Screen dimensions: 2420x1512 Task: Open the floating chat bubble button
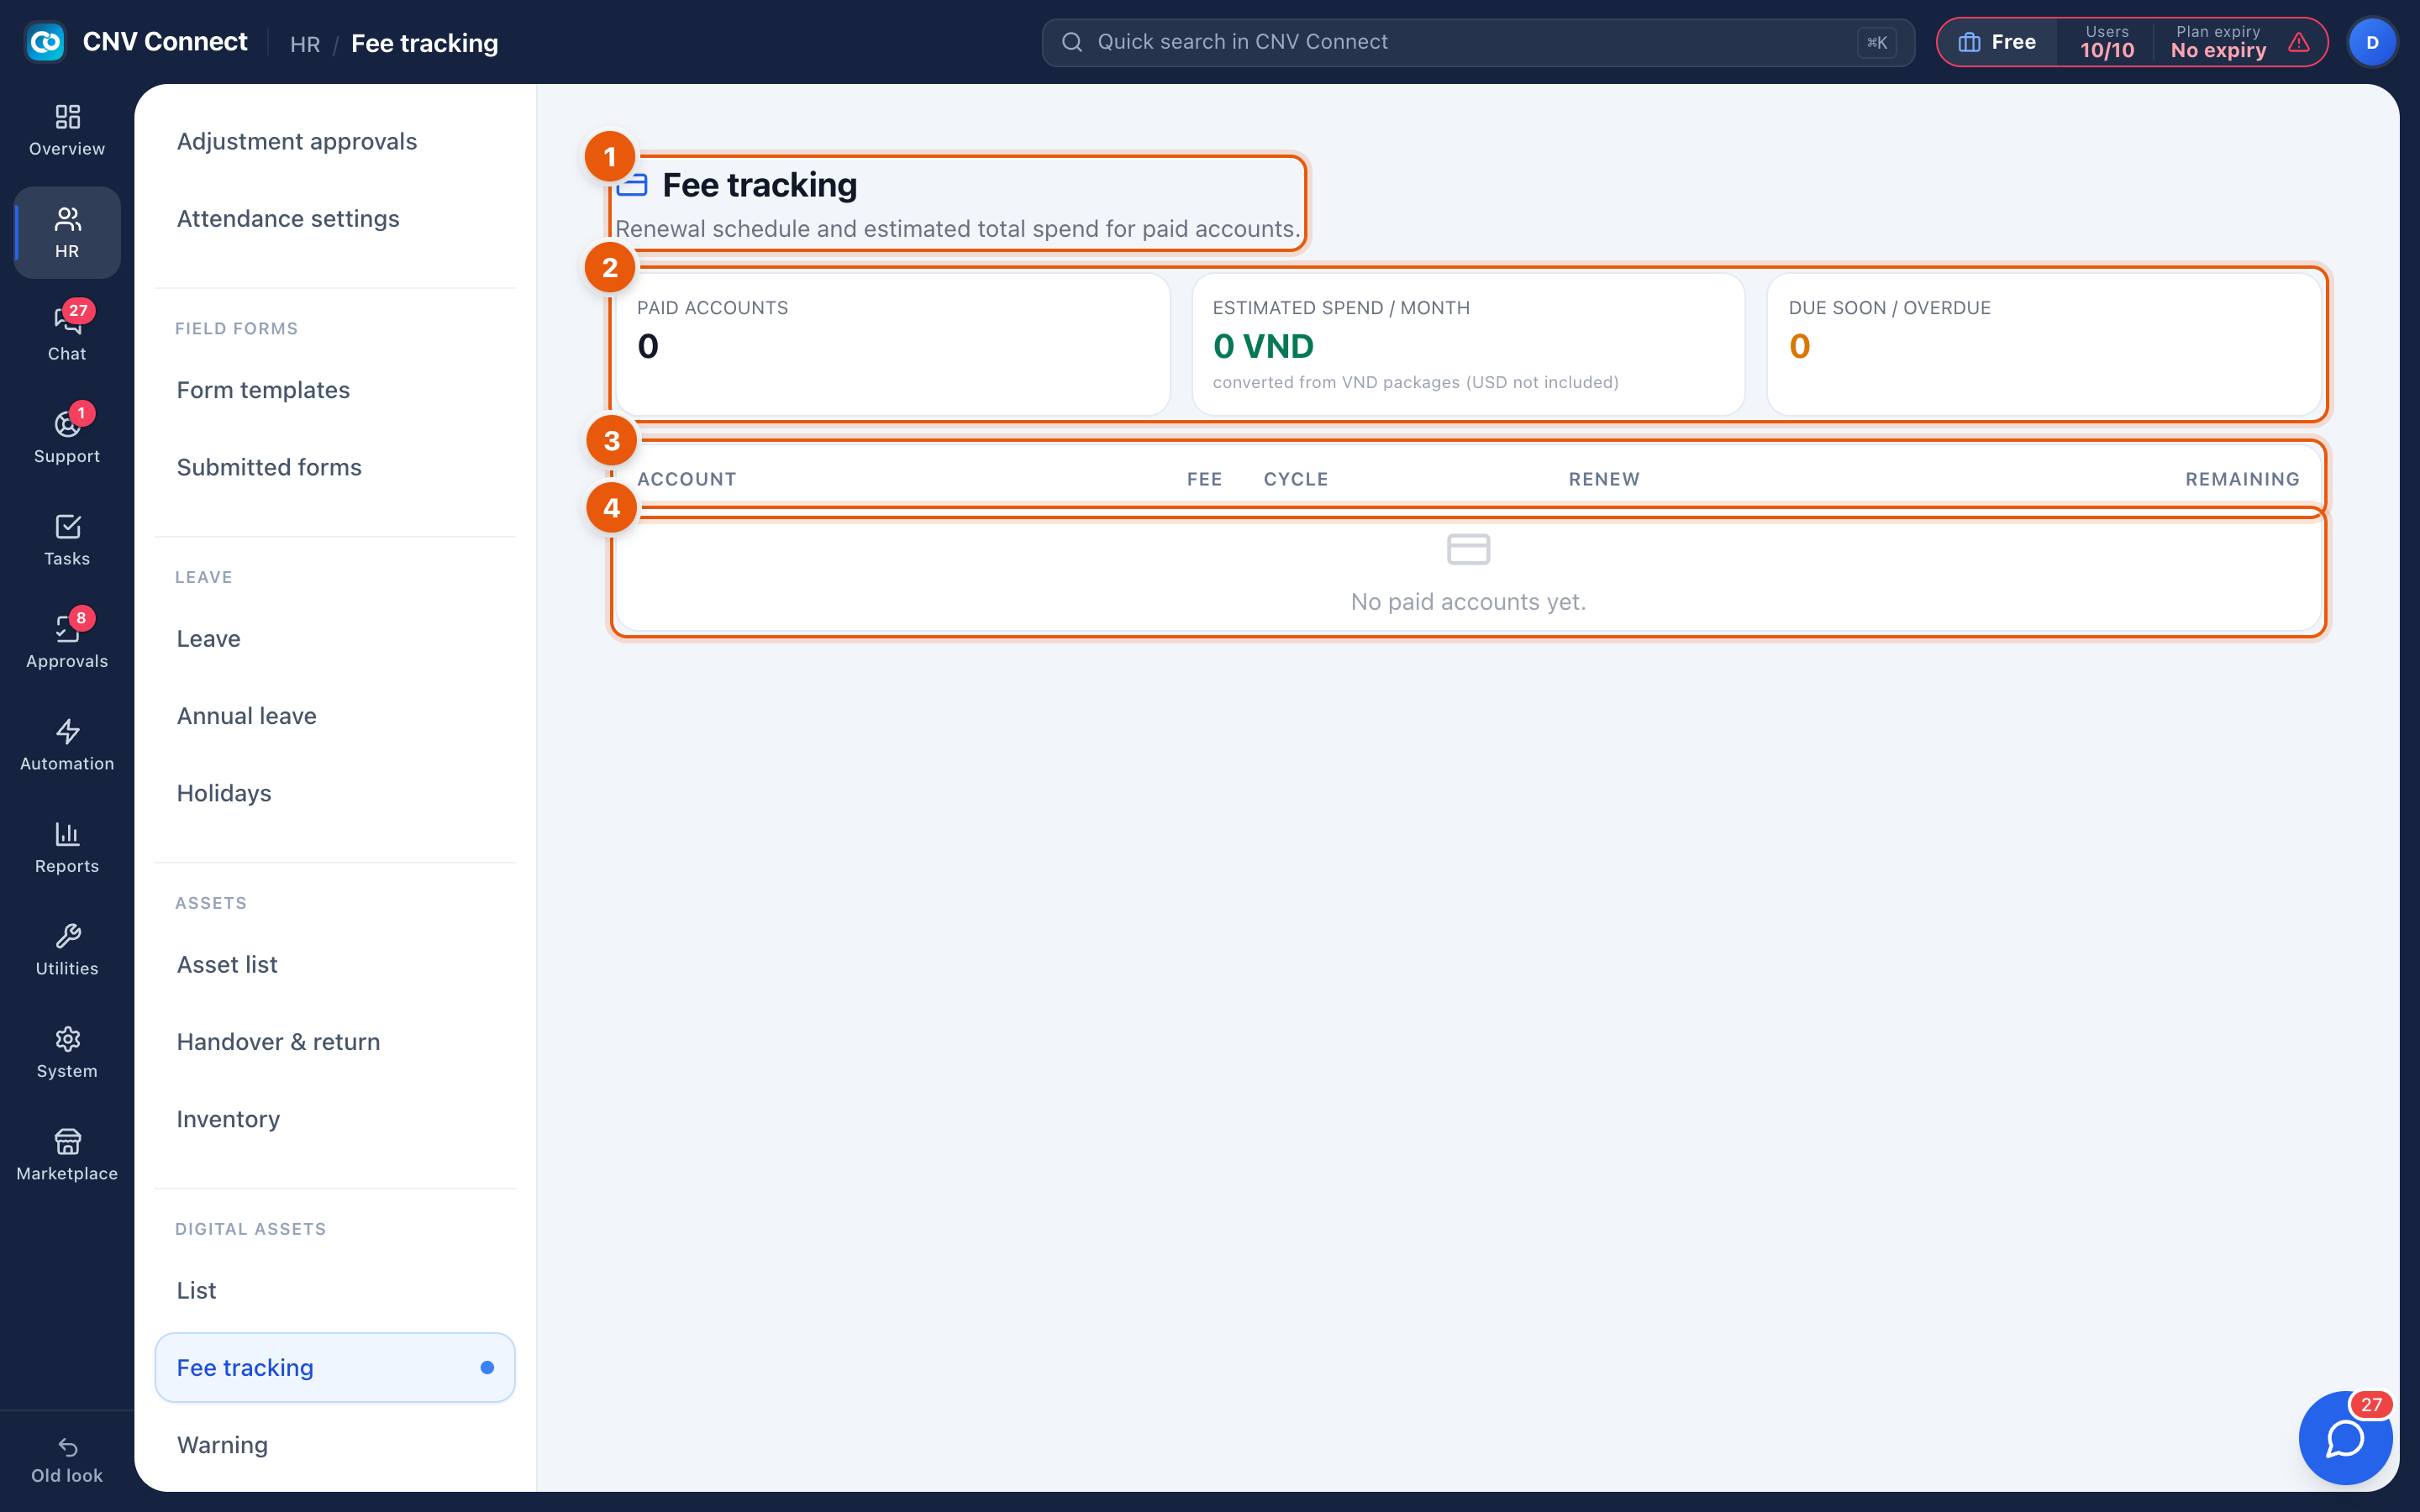2345,1438
